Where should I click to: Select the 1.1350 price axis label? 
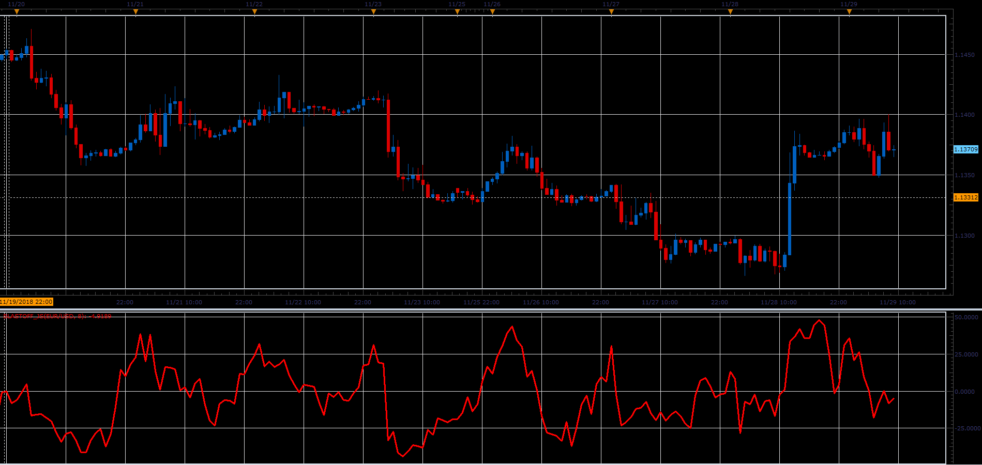coord(964,175)
